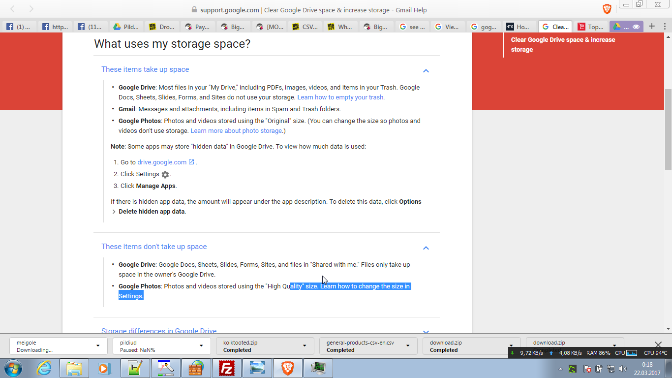The width and height of the screenshot is (672, 378).
Task: Open the landscape picture taskbar app
Action: [x=257, y=368]
